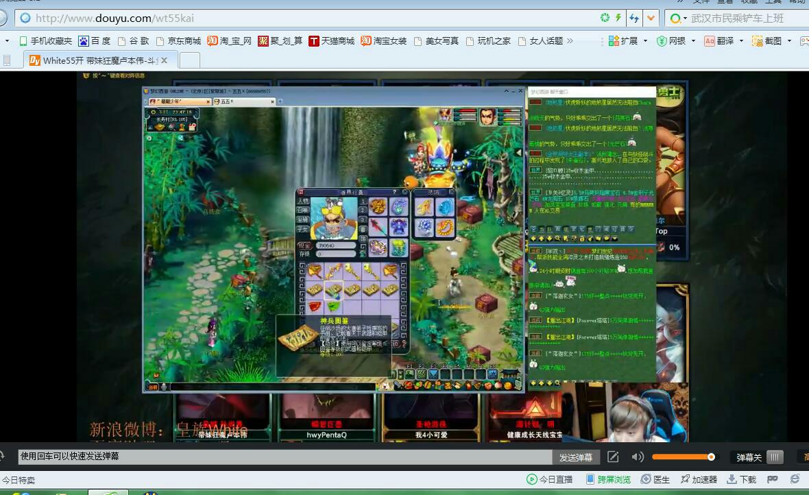Screen dimensions: 809x495
Task: Open the danmaku edit settings icon
Action: (613, 457)
